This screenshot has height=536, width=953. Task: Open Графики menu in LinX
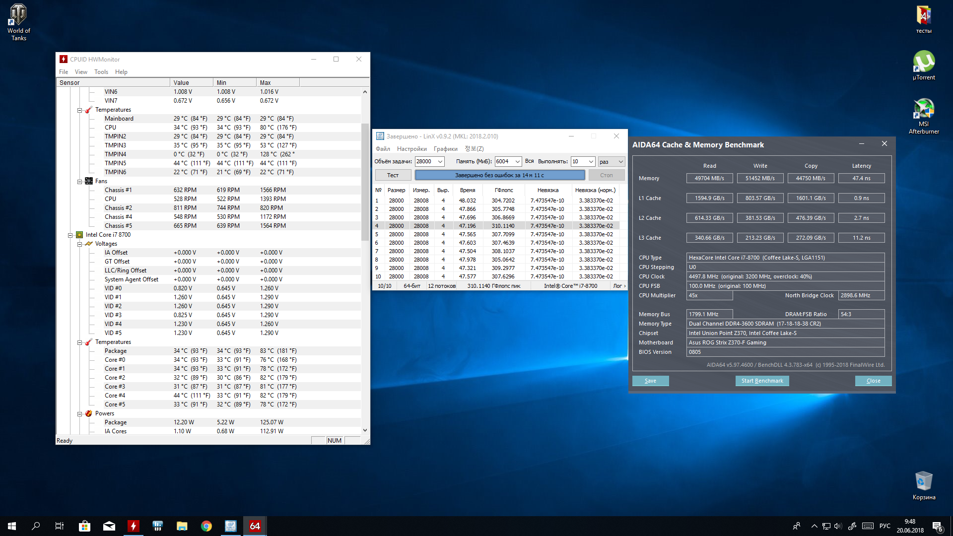point(445,149)
